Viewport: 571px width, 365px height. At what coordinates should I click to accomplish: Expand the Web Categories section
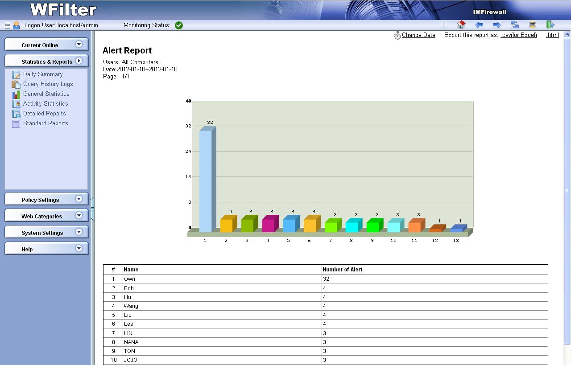pos(79,216)
